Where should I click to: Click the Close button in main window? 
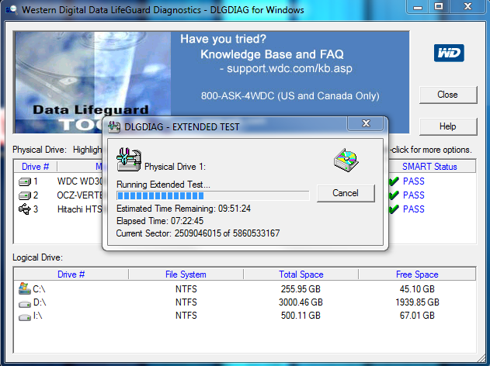[x=448, y=95]
